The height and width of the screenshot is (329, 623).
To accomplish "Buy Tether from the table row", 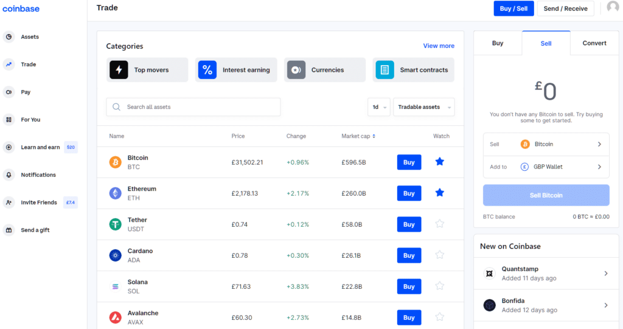I will tap(409, 224).
